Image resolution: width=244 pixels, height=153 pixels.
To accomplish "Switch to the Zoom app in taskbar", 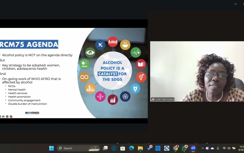I will 193,148.
